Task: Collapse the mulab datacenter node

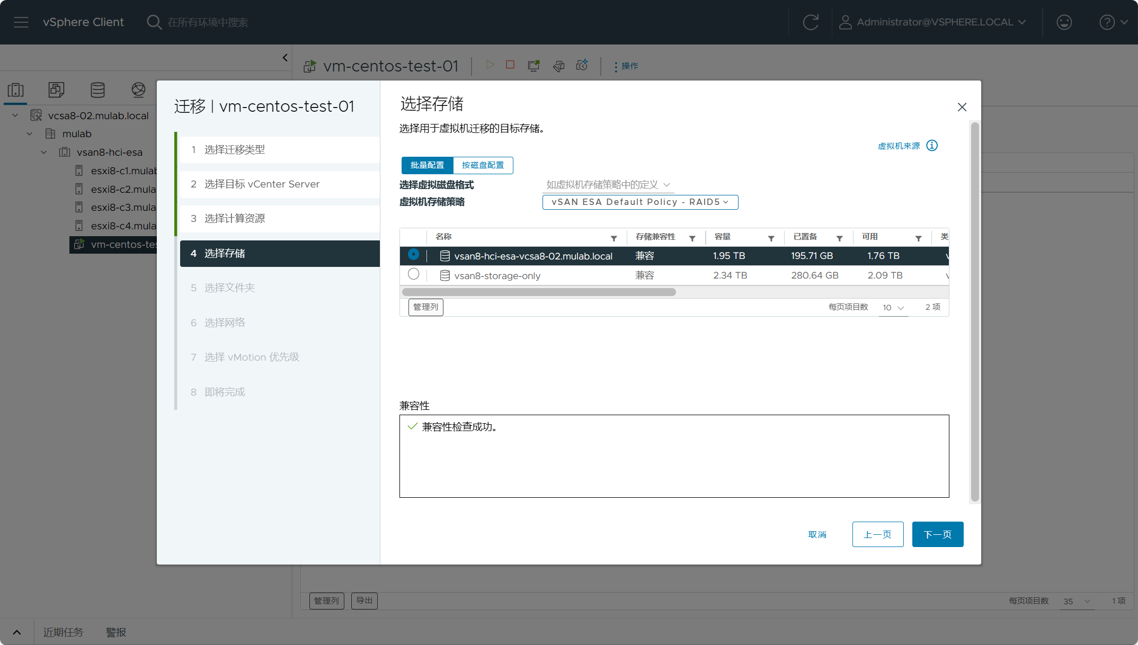Action: tap(30, 134)
